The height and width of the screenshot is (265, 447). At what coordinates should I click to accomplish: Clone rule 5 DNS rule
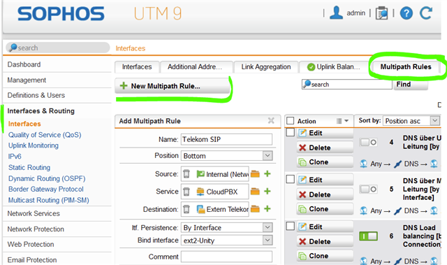(x=325, y=209)
